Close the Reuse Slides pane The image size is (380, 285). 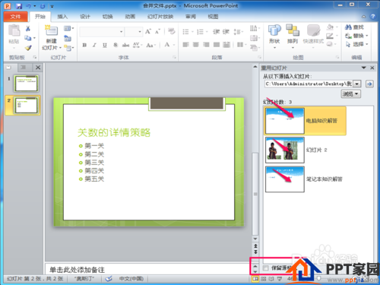372,68
